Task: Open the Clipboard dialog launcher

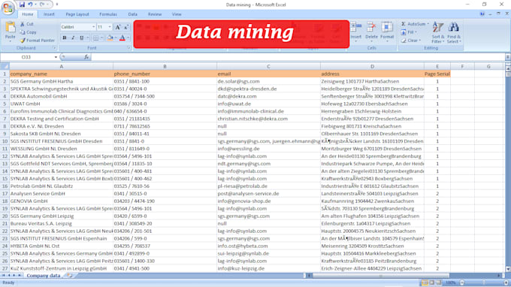Action: click(x=54, y=48)
